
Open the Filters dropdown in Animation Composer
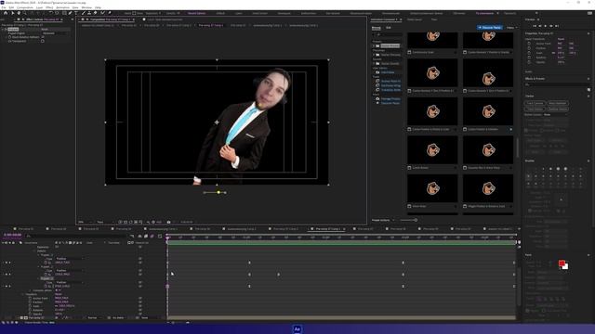(512, 28)
